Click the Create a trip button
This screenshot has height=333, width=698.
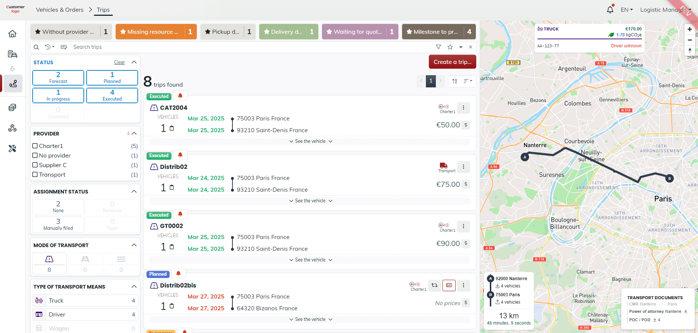[452, 62]
